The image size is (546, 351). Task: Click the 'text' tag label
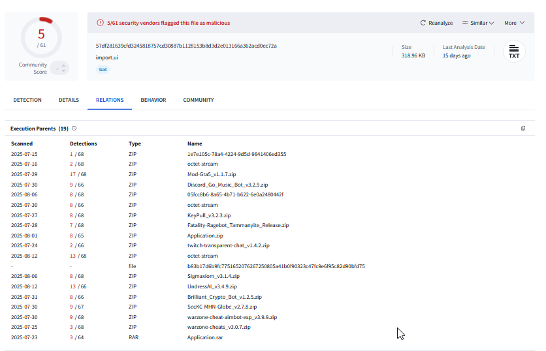103,69
